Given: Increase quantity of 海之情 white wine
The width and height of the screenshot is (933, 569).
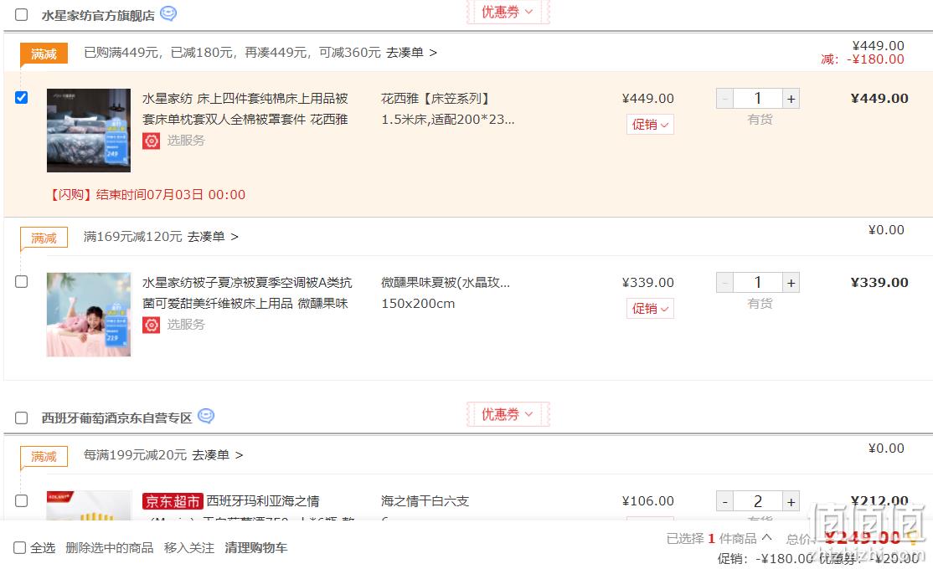Looking at the screenshot, I should pyautogui.click(x=791, y=501).
